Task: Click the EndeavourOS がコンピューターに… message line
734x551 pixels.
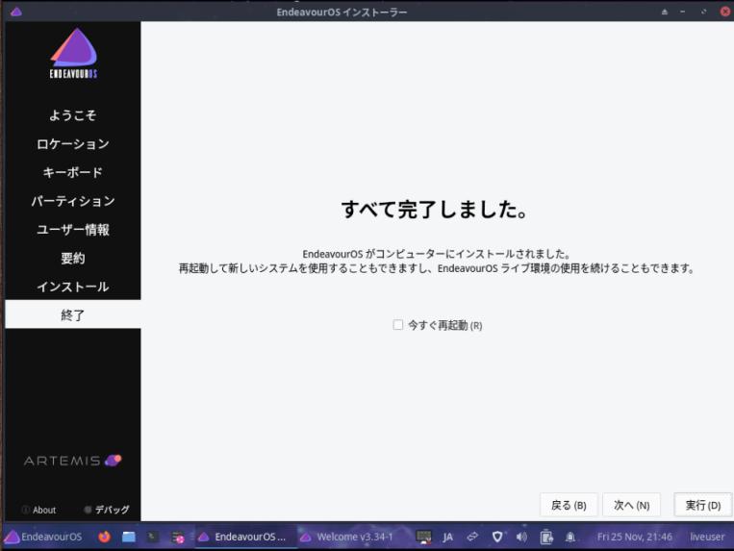Action: coord(436,254)
